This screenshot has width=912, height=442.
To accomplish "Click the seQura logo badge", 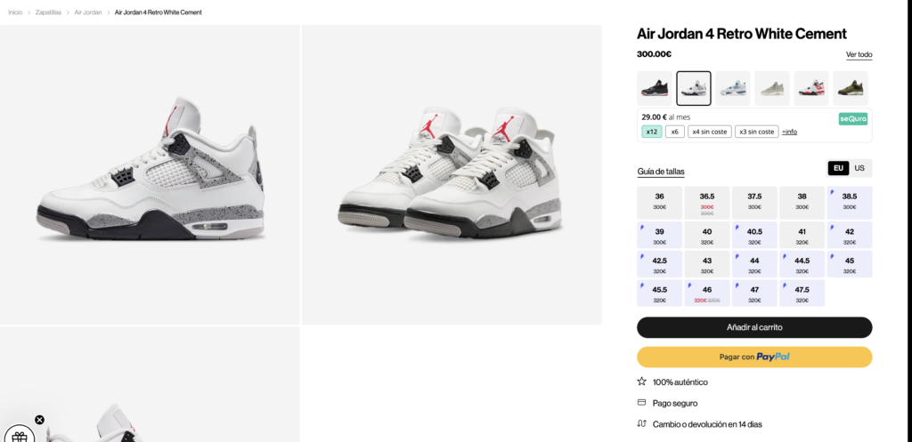I will point(852,119).
